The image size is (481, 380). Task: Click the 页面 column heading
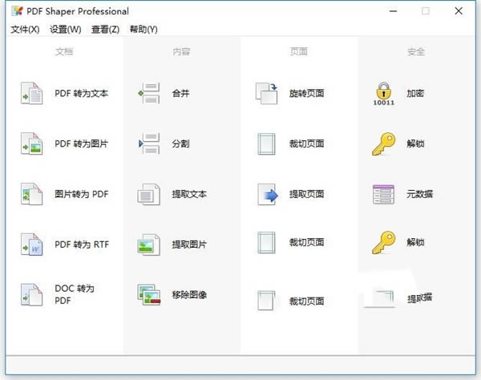(x=299, y=51)
